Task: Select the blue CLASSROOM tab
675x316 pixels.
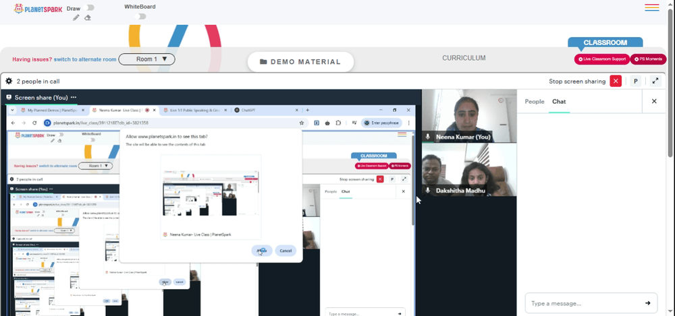Action: point(605,42)
